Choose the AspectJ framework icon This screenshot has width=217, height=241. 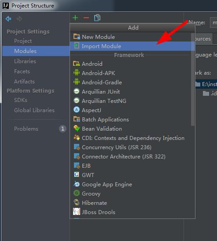click(x=77, y=110)
